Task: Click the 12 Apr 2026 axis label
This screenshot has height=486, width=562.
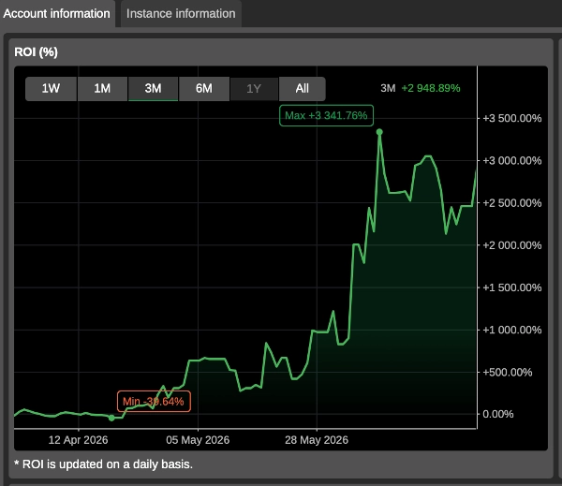Action: pyautogui.click(x=78, y=440)
